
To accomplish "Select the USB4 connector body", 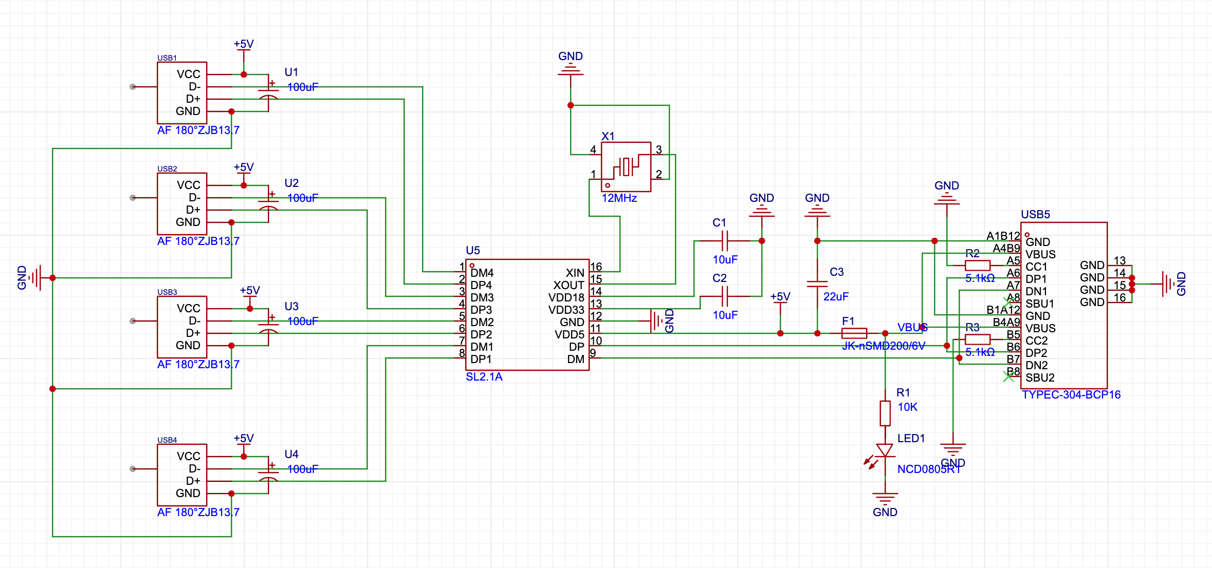I will point(182,475).
